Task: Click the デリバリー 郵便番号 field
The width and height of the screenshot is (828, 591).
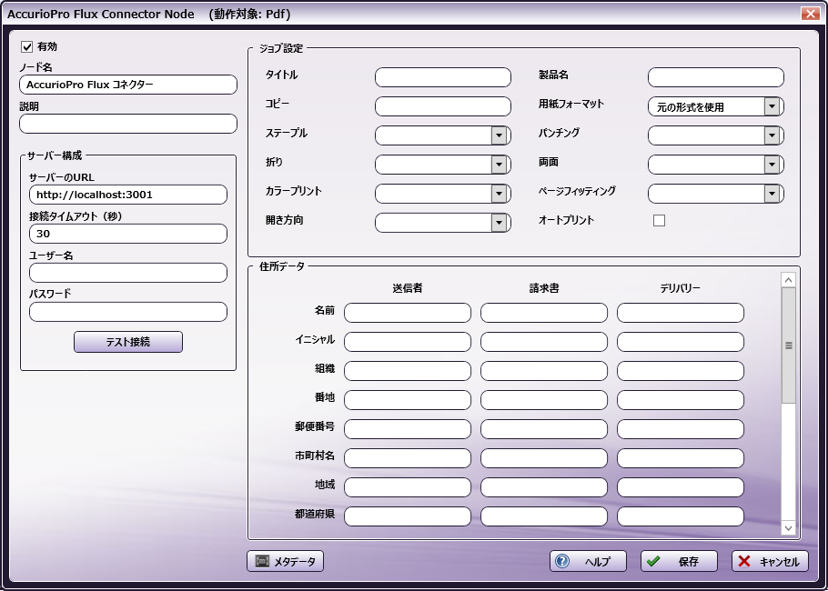Action: [x=681, y=429]
